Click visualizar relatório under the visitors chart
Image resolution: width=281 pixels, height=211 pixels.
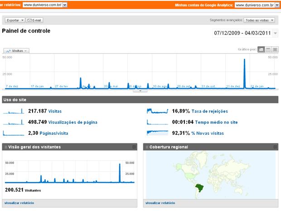[19, 203]
